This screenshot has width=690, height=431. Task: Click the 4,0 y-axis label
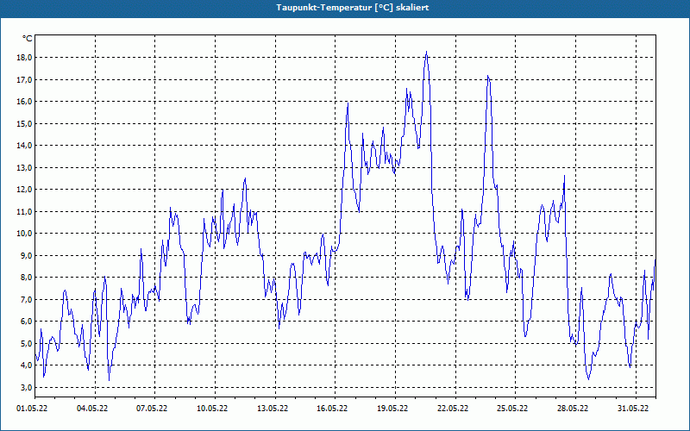coord(26,365)
